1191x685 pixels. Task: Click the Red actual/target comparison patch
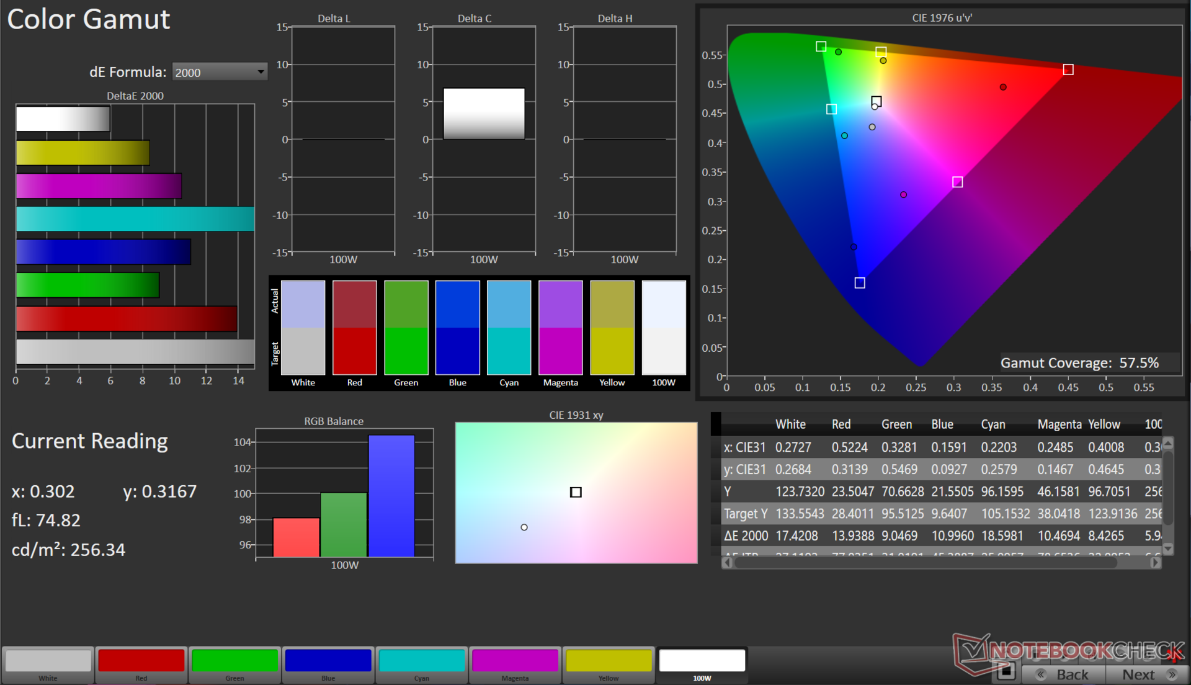pyautogui.click(x=354, y=328)
